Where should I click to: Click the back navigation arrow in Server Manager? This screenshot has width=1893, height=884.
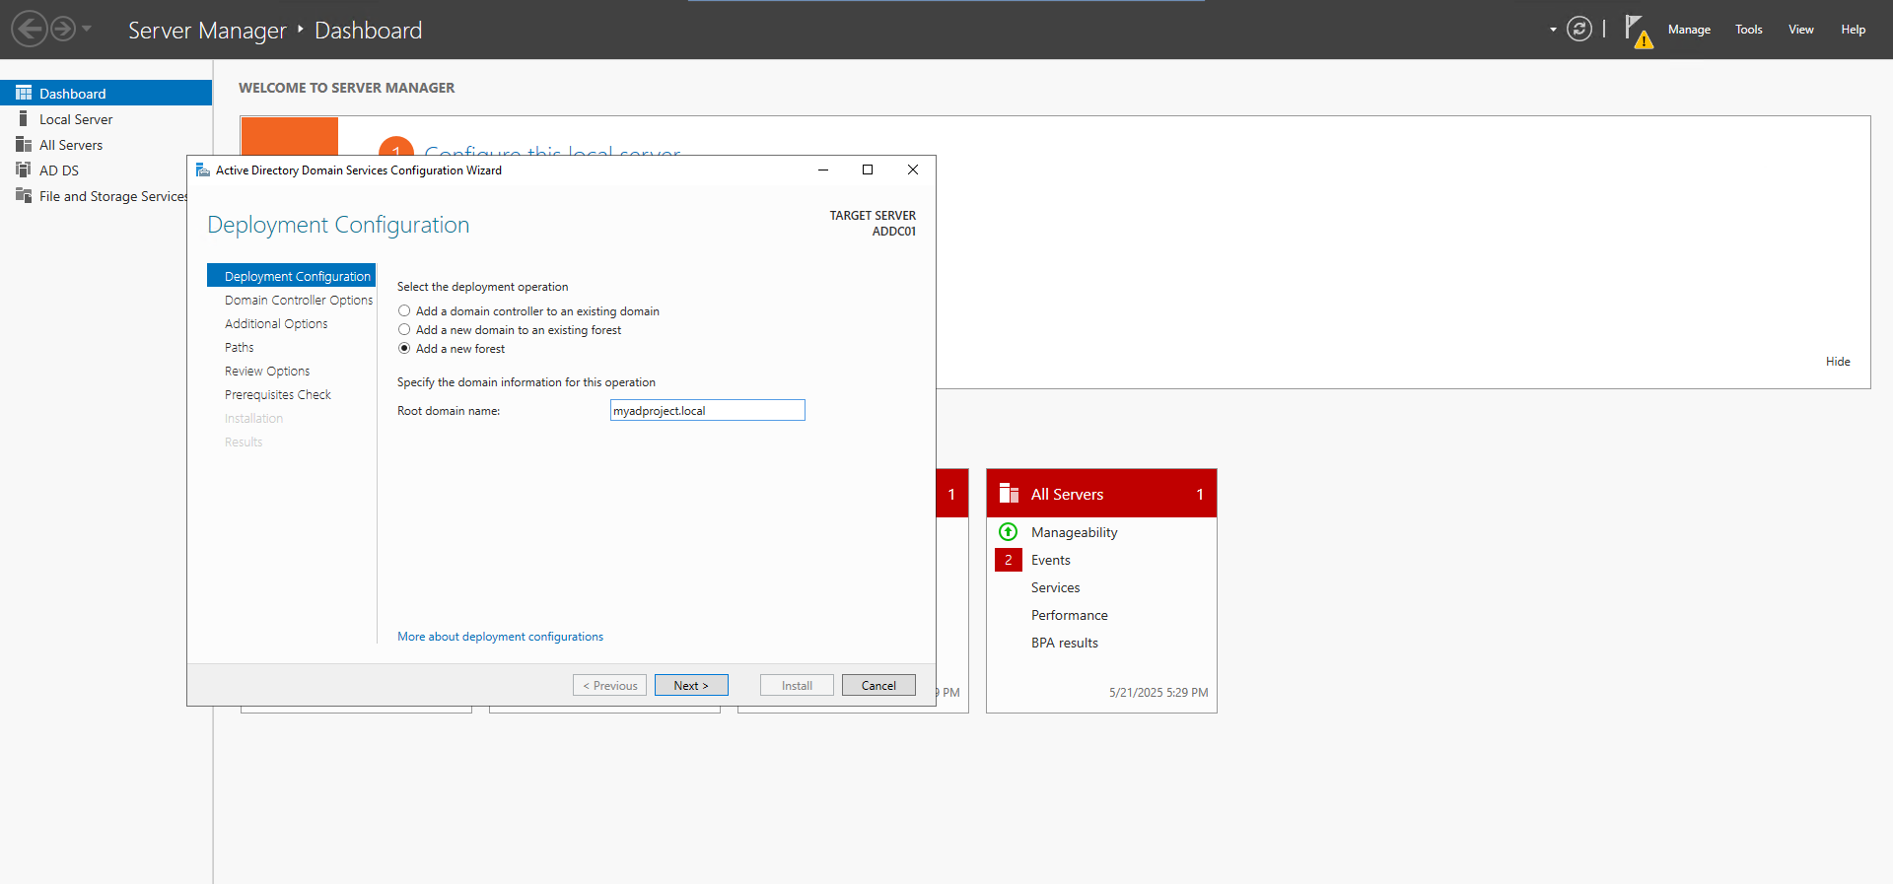coord(30,29)
